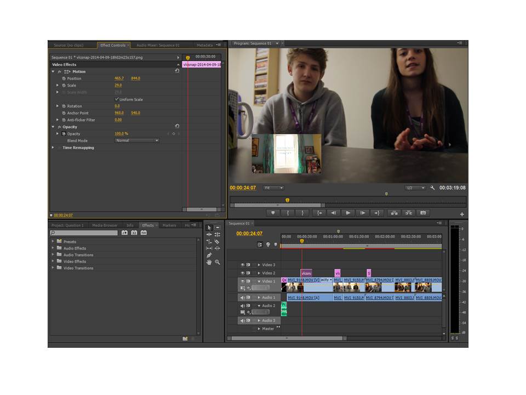Toggle Position animation stopwatch
The image size is (526, 395).
coord(64,78)
